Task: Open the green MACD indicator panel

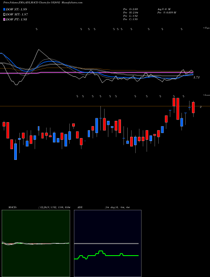Action: (x=36, y=243)
